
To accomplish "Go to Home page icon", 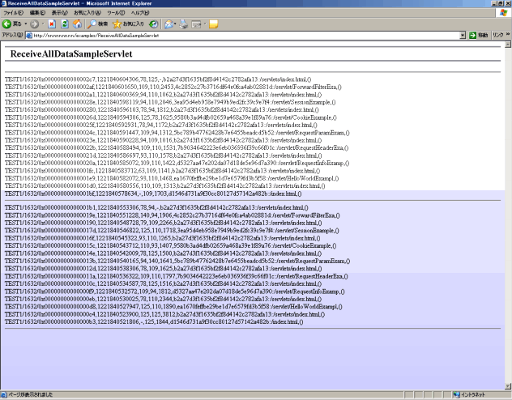I will tap(77, 23).
